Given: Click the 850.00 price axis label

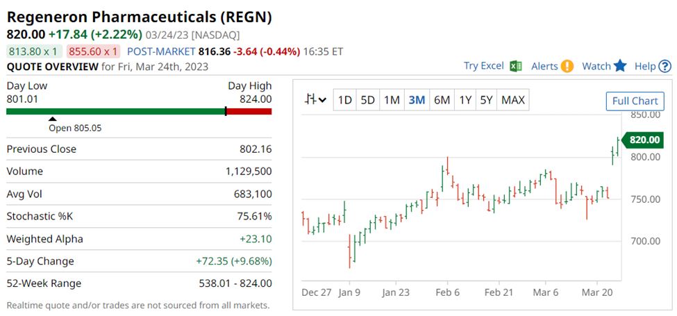Looking at the screenshot, I should click(646, 115).
